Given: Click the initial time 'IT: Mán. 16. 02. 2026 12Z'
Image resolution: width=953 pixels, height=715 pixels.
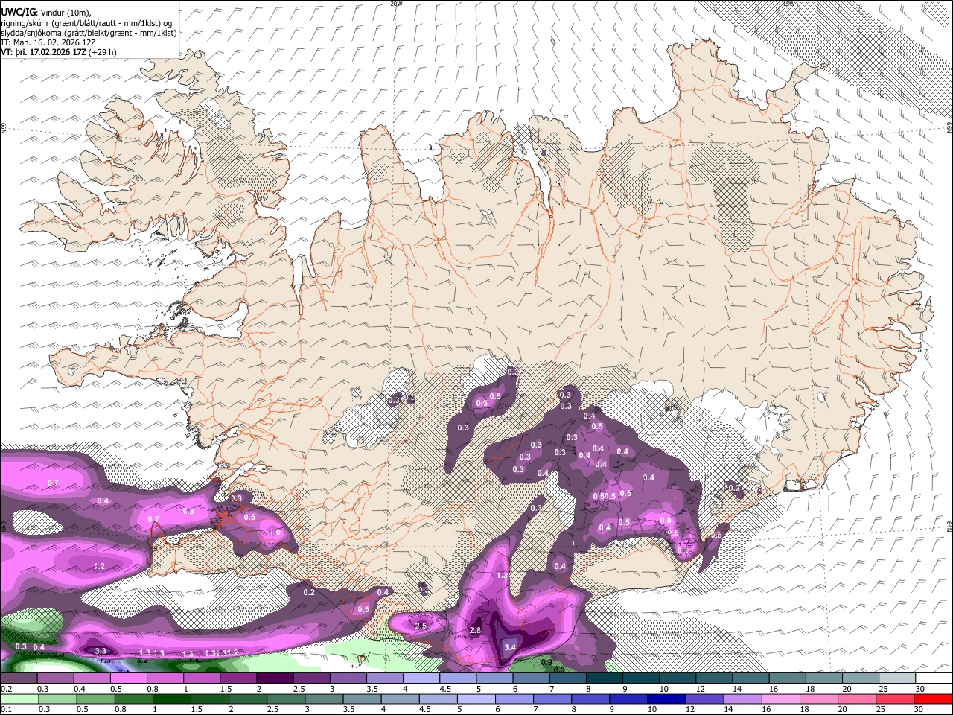Looking at the screenshot, I should [x=48, y=42].
